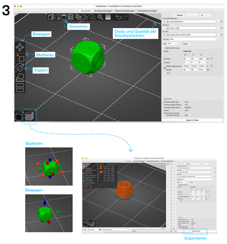
Task: Click layers view icon in lower preview window
Action: 92,224
